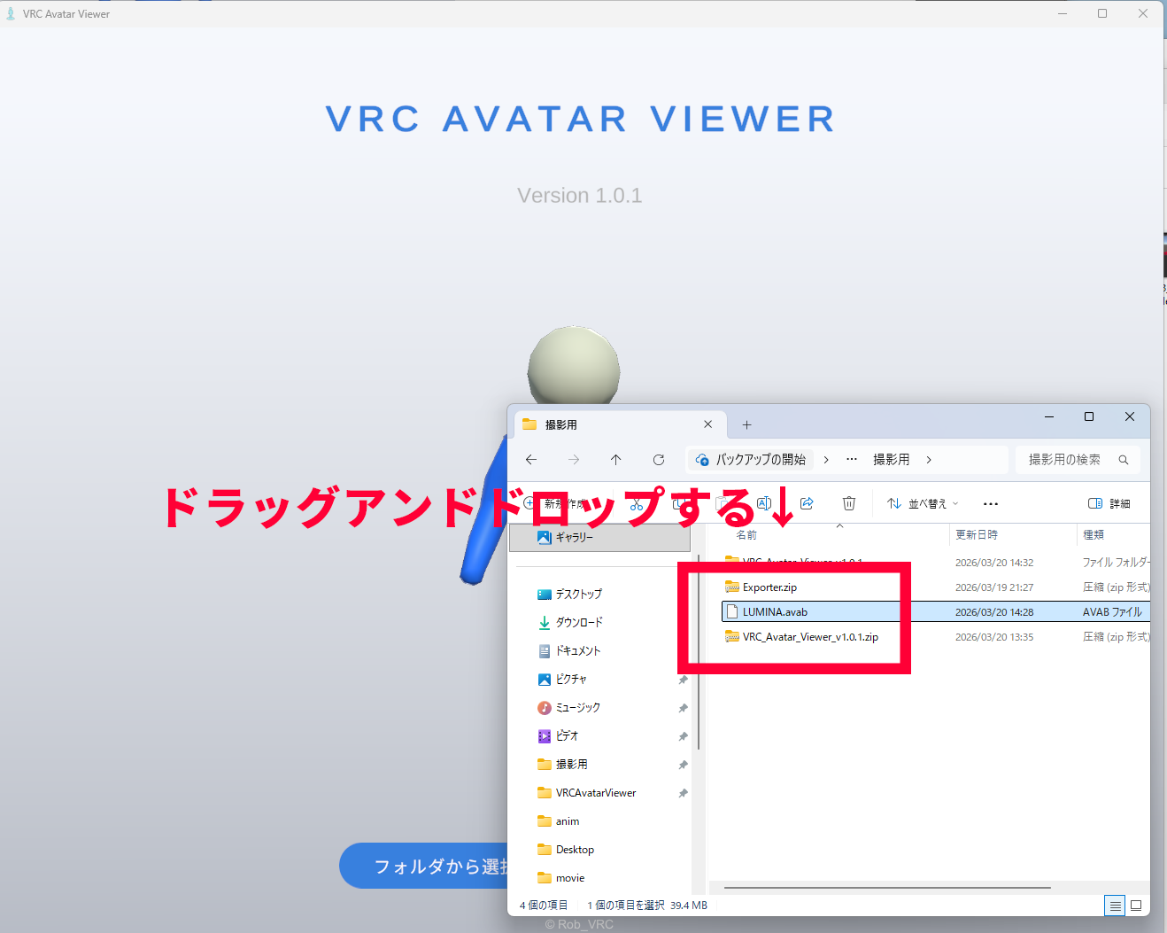The height and width of the screenshot is (933, 1167).
Task: Open a new Explorer tab with plus icon
Action: pyautogui.click(x=746, y=425)
